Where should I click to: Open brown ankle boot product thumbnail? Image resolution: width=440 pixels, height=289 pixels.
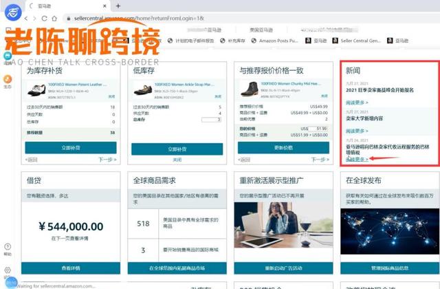(249, 89)
